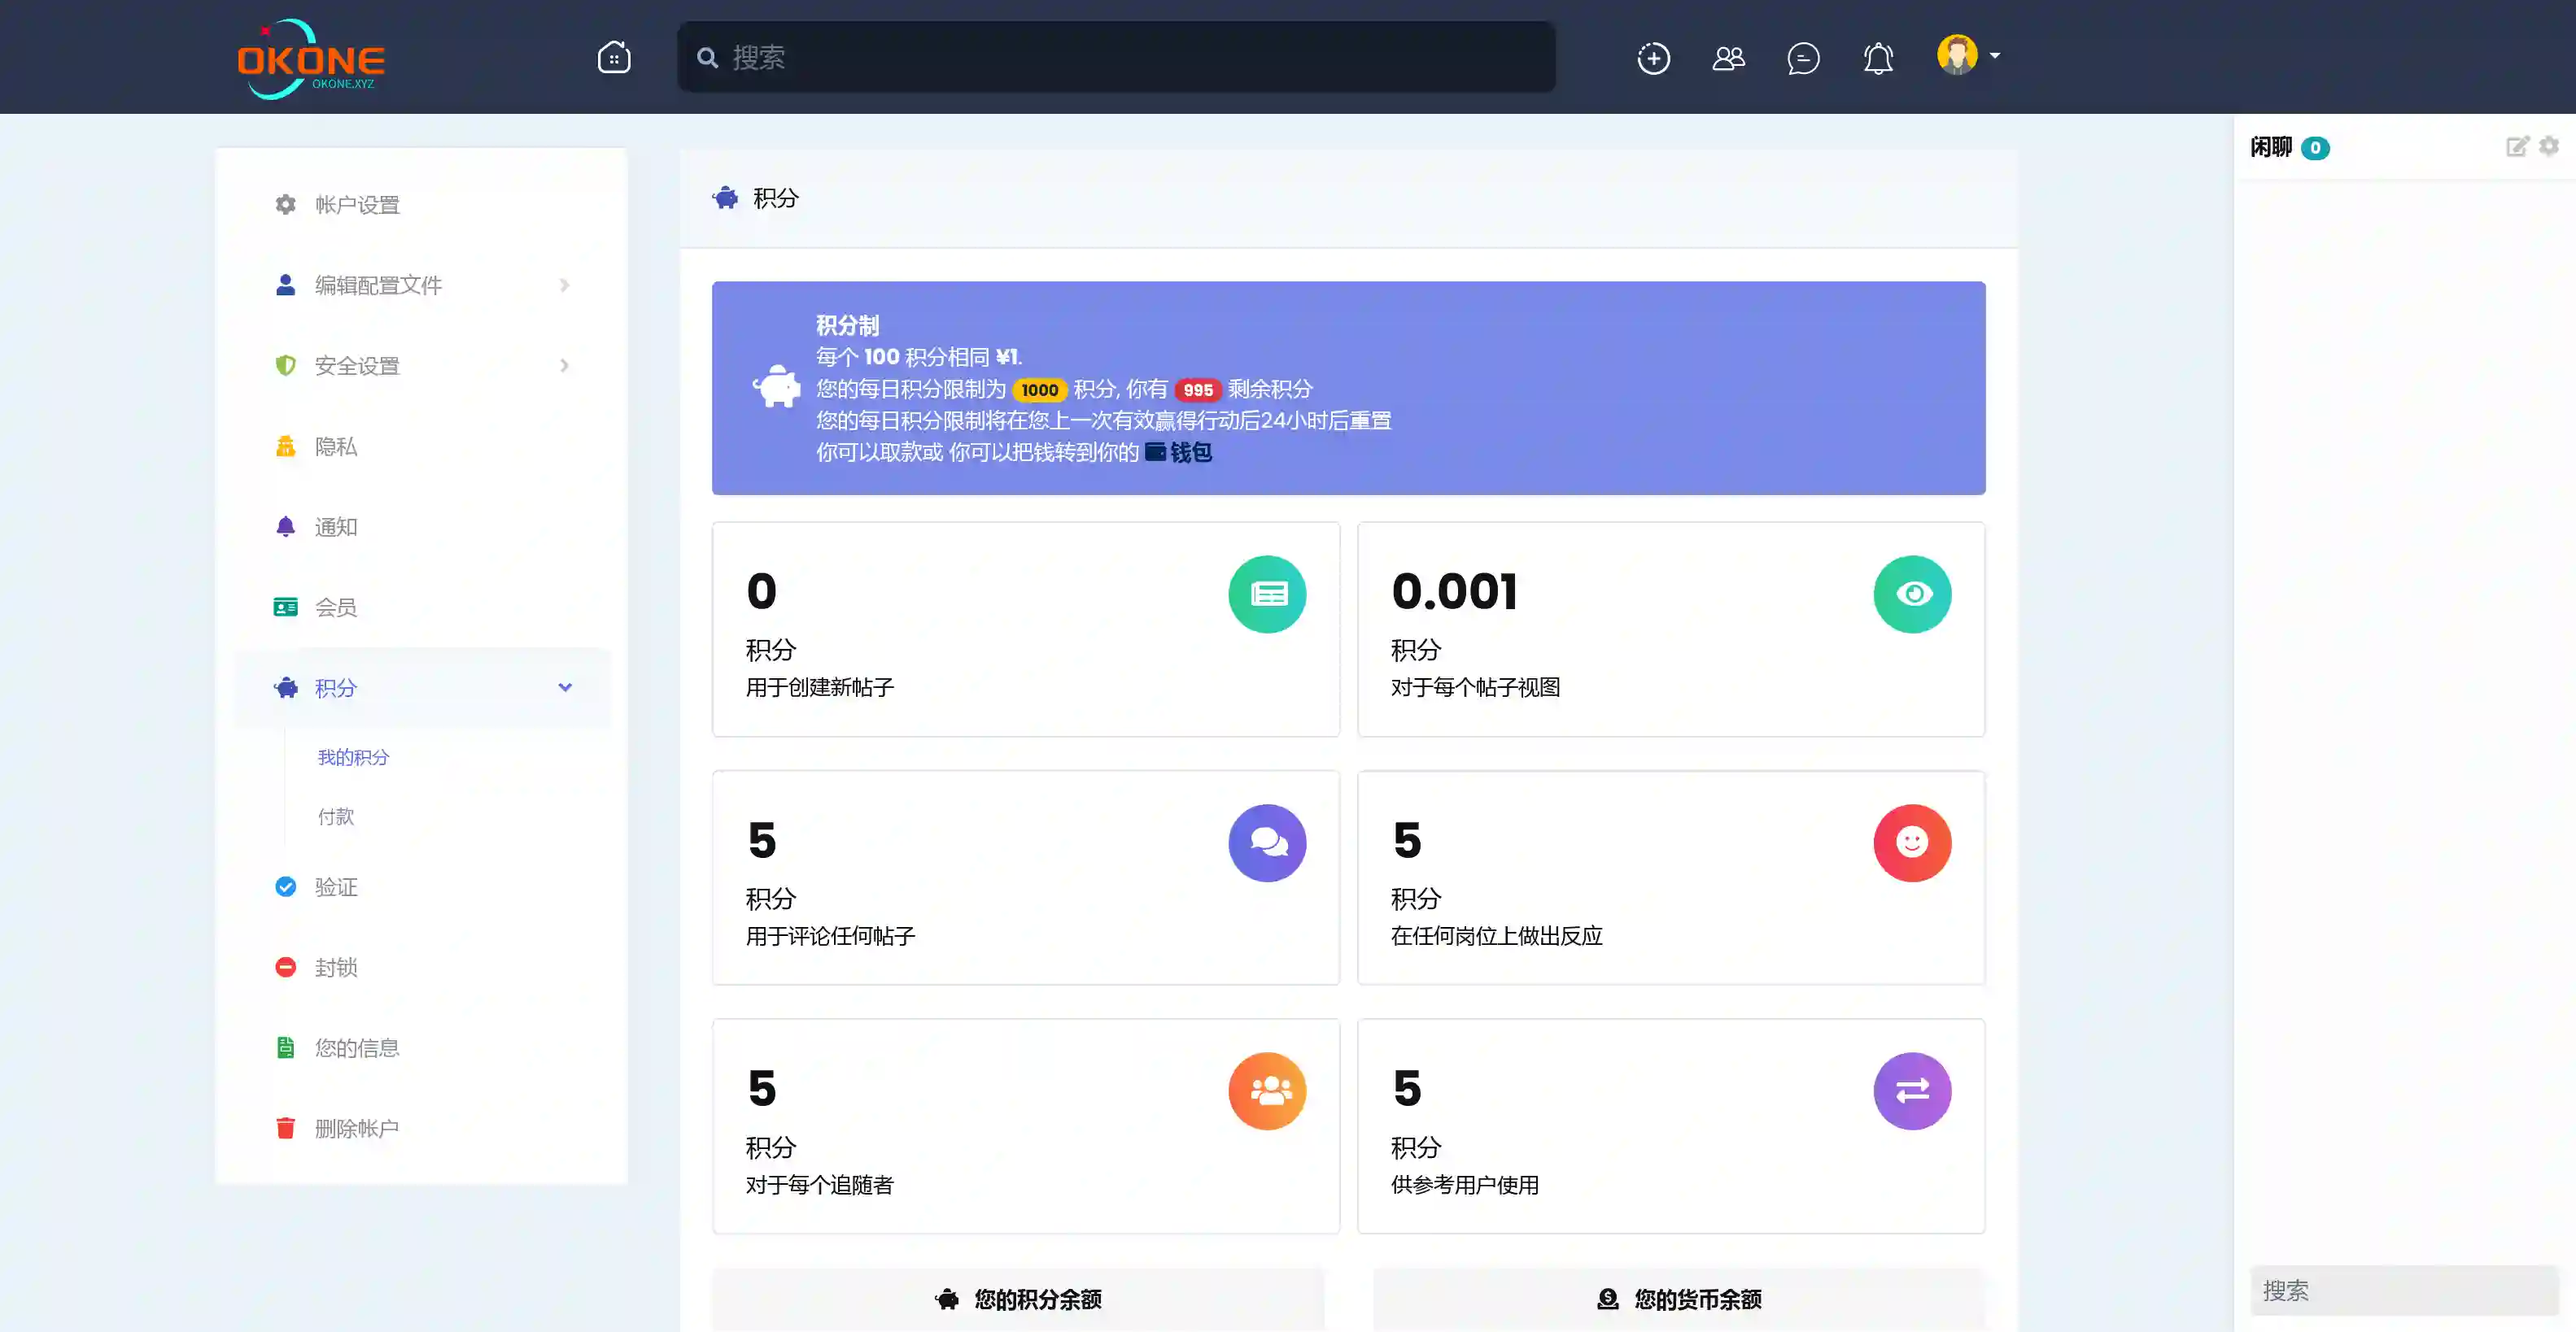The height and width of the screenshot is (1332, 2576).
Task: Open 您的货币余额 panel
Action: [1678, 1299]
